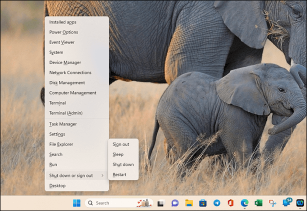The width and height of the screenshot is (307, 211).
Task: Select Device Manager from the menu
Action: tap(65, 62)
